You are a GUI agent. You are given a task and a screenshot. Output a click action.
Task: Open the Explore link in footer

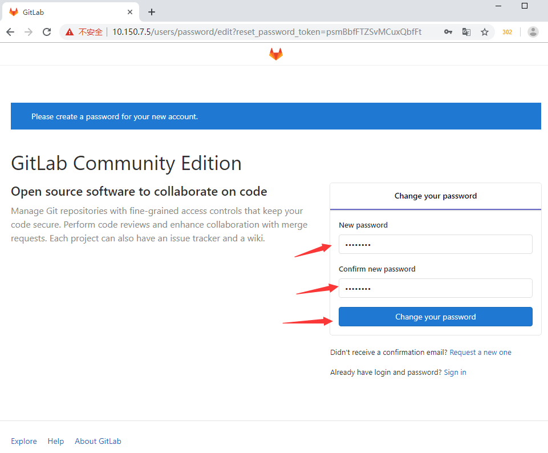coord(23,440)
